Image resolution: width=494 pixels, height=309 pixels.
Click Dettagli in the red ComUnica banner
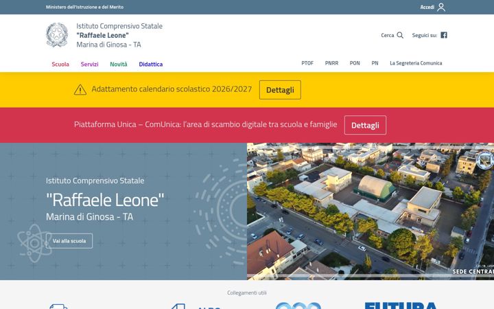coord(365,125)
